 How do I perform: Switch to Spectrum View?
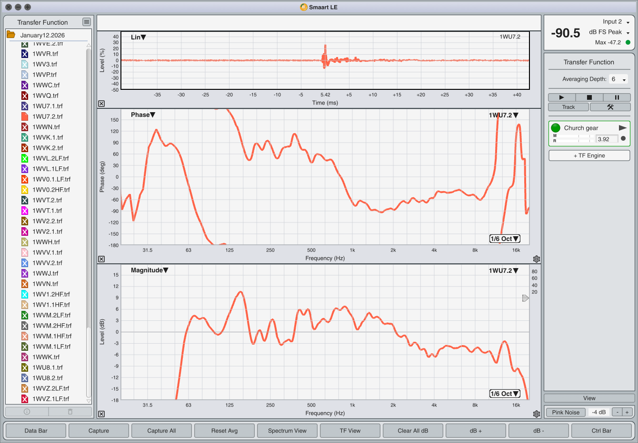coord(287,431)
